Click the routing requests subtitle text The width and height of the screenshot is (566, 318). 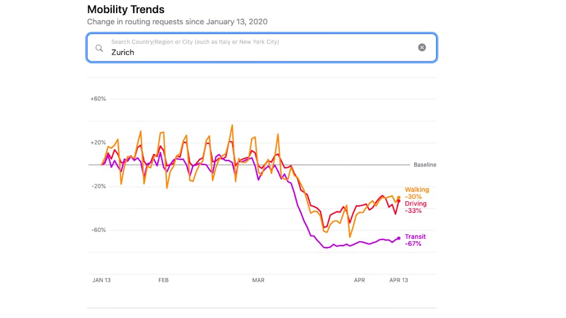click(x=177, y=22)
